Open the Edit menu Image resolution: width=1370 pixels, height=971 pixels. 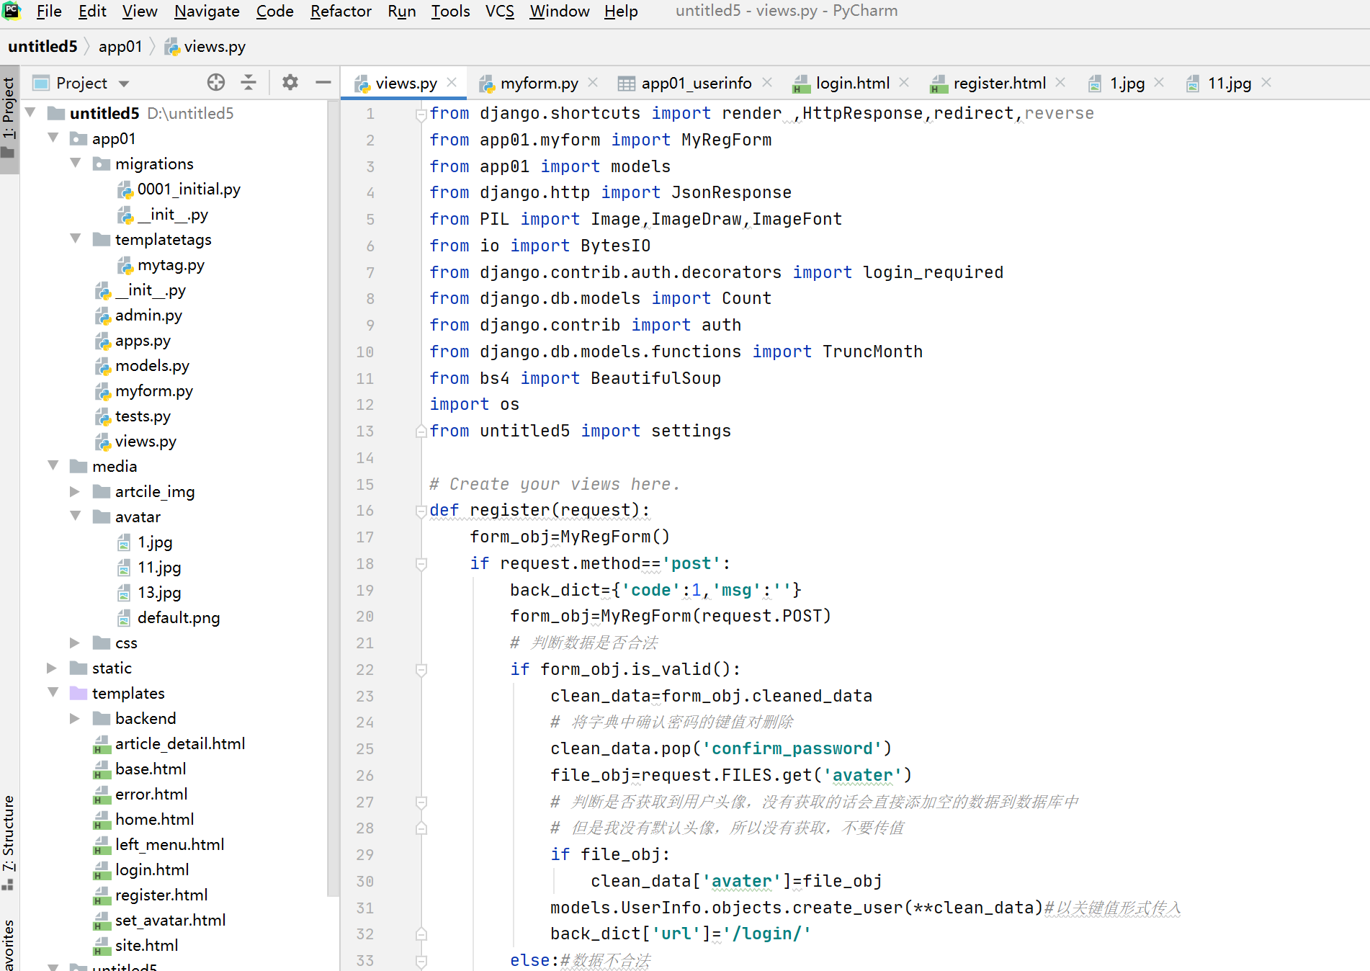92,12
